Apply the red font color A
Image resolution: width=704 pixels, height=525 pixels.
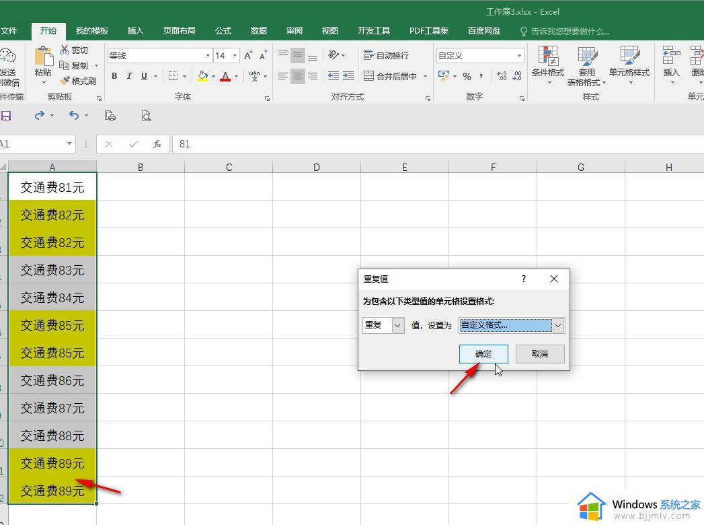[225, 76]
